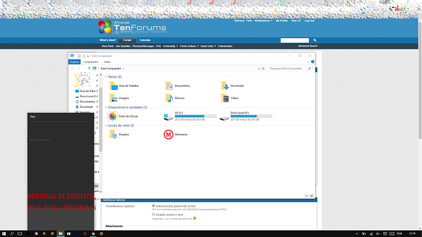This screenshot has width=422, height=237.
Task: Open My Profile link
Action: tap(282, 21)
